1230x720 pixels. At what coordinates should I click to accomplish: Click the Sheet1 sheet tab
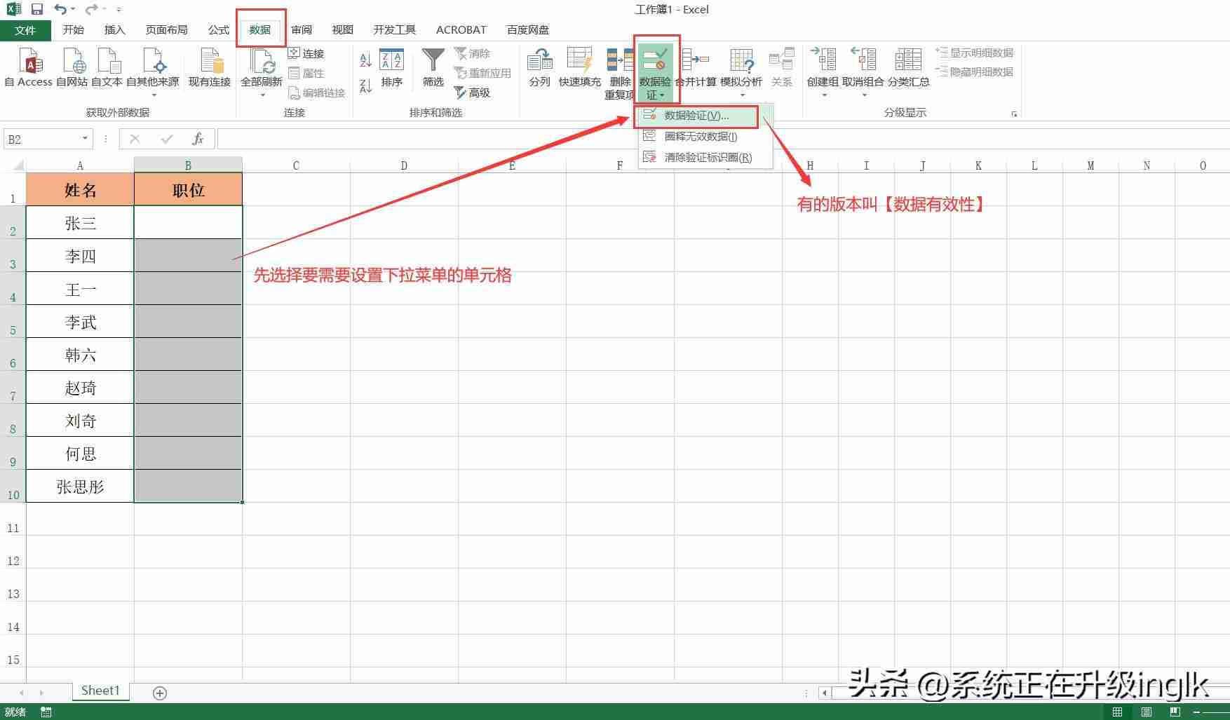click(x=100, y=691)
